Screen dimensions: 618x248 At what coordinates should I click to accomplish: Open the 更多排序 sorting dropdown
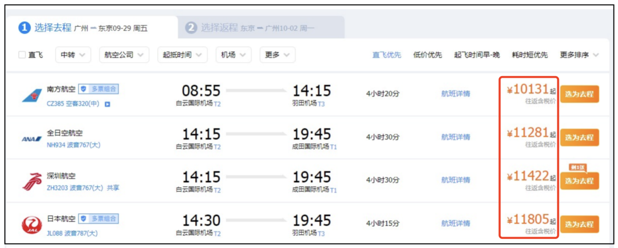(x=579, y=55)
